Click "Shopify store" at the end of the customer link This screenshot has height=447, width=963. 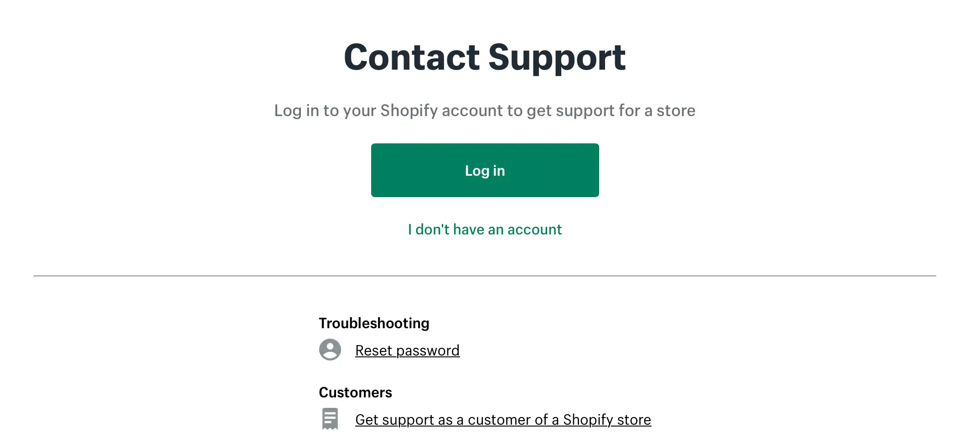[x=607, y=420]
